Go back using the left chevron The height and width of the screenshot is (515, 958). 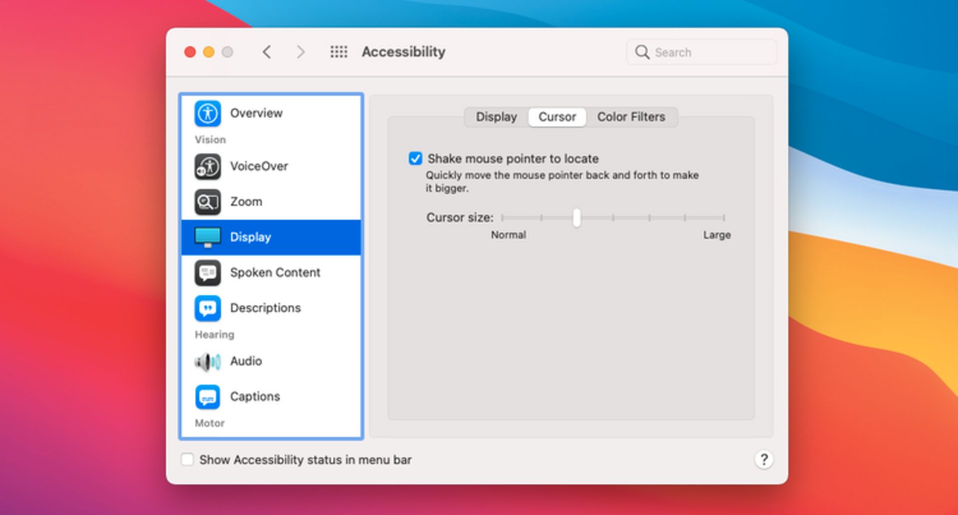pos(267,52)
